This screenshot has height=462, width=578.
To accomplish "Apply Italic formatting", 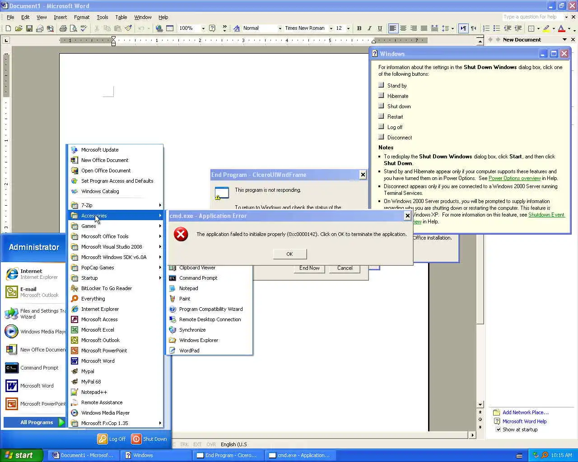I will click(369, 28).
